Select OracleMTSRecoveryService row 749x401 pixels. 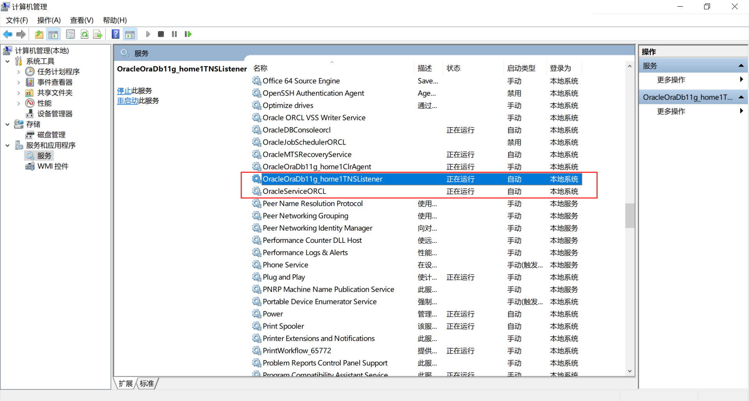[417, 155]
